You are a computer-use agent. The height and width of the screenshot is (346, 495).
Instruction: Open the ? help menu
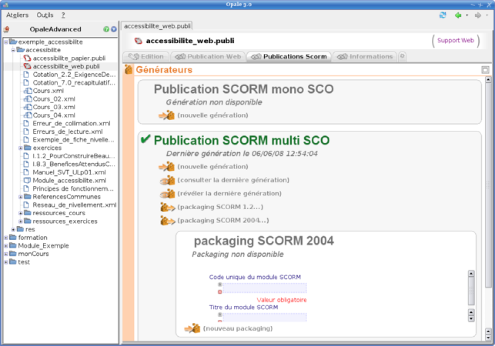pos(63,15)
